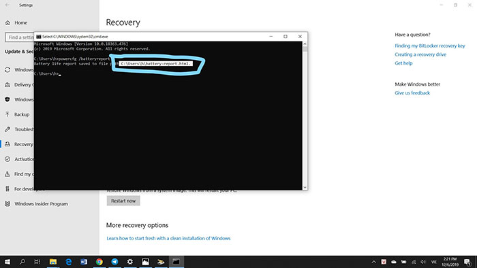Minimize the Command Prompt window
This screenshot has height=268, width=477.
pos(271,37)
